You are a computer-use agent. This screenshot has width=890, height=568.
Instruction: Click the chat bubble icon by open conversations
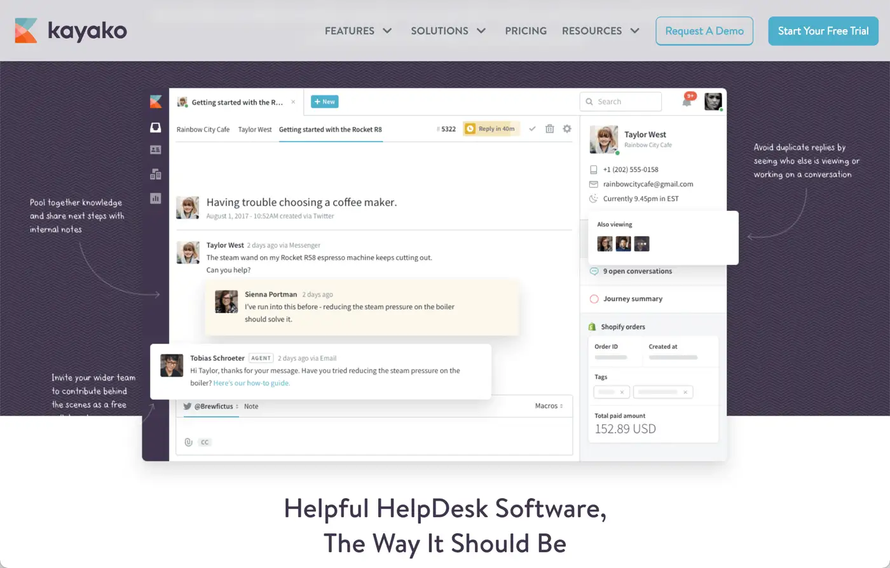594,271
